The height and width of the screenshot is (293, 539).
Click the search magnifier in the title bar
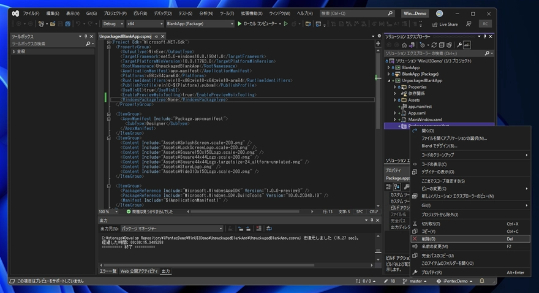point(390,13)
